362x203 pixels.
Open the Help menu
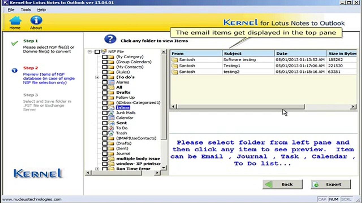41,10
